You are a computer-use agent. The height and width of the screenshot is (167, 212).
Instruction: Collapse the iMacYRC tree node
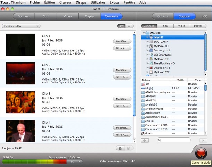coord(144,33)
